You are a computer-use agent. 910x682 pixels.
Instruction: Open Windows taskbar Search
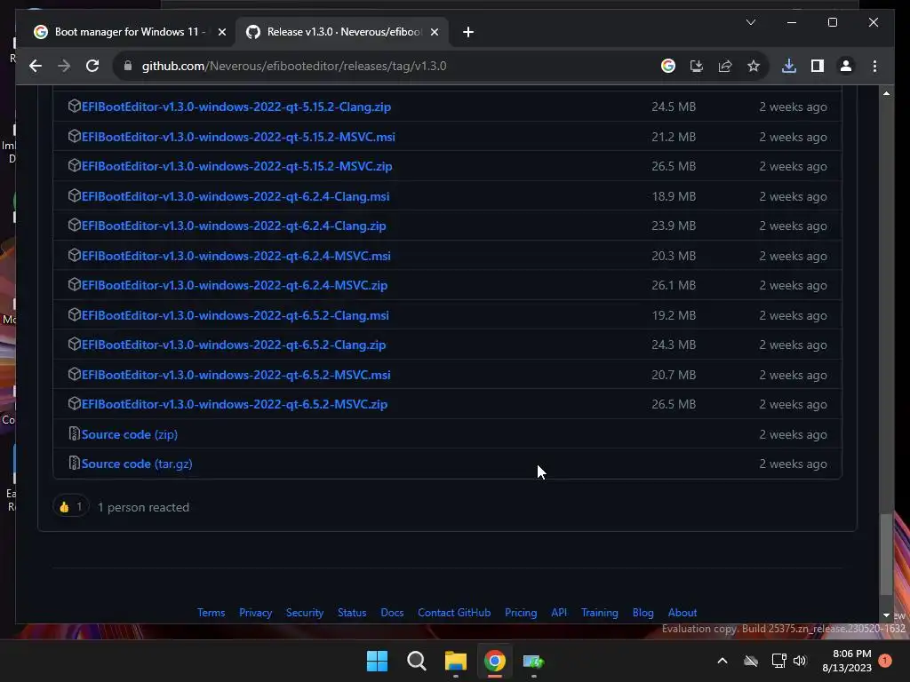[x=416, y=661]
